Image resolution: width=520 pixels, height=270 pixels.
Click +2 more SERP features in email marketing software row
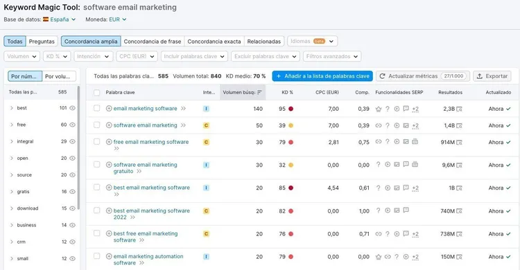click(415, 109)
